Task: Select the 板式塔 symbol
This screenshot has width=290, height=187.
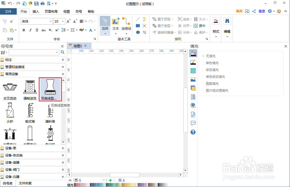Action: (x=30, y=113)
